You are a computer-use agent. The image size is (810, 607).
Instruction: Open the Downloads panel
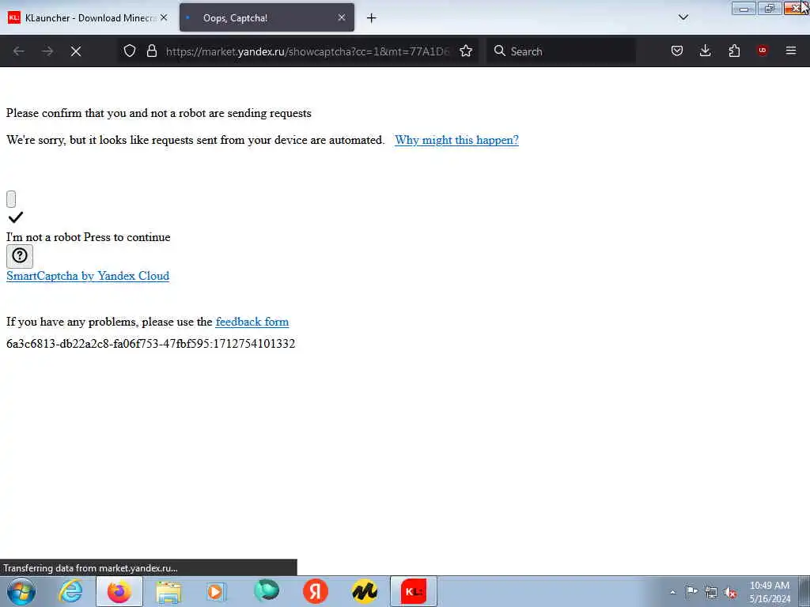pyautogui.click(x=705, y=51)
